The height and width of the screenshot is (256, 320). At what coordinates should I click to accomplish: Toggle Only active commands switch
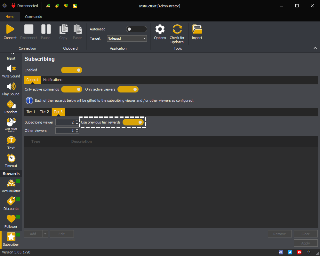(x=72, y=89)
